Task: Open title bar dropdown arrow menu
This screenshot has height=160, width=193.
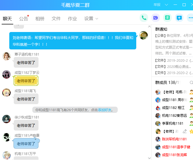Action: pyautogui.click(x=166, y=5)
